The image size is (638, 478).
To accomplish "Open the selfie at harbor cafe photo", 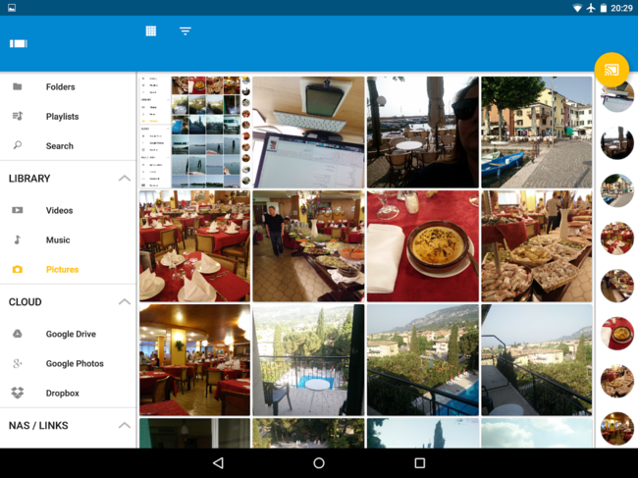I will [x=423, y=133].
